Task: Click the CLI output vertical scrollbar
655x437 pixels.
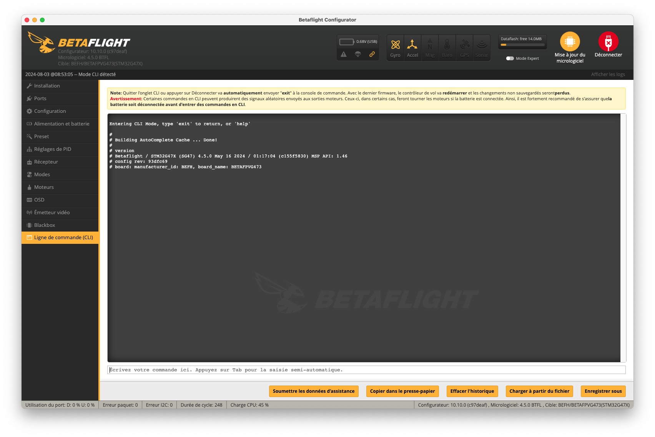Action: pos(623,238)
